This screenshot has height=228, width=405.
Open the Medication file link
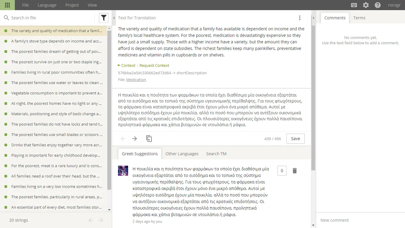pyautogui.click(x=136, y=80)
